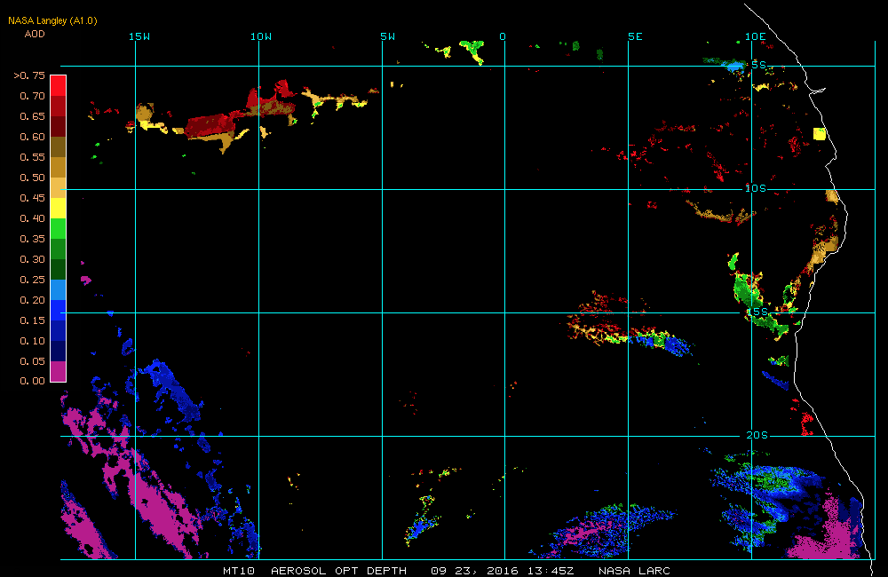The image size is (888, 577).
Task: Click the yellow square marker near the coast
Action: [820, 134]
